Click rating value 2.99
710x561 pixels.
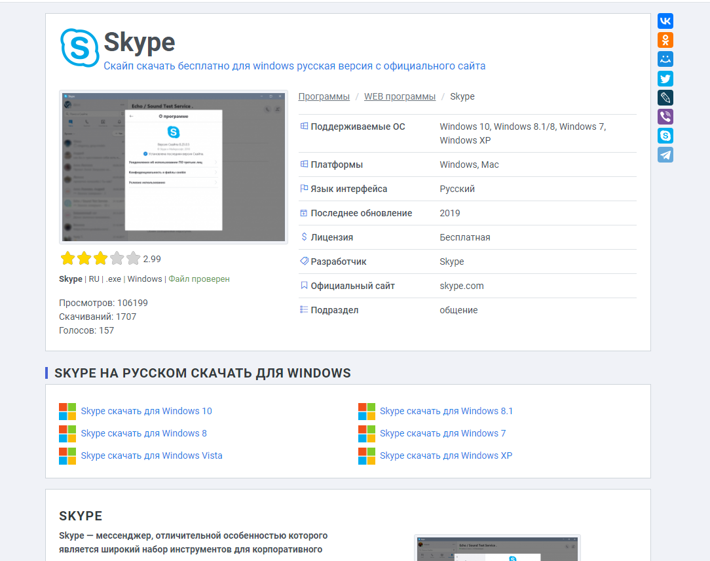(x=152, y=259)
